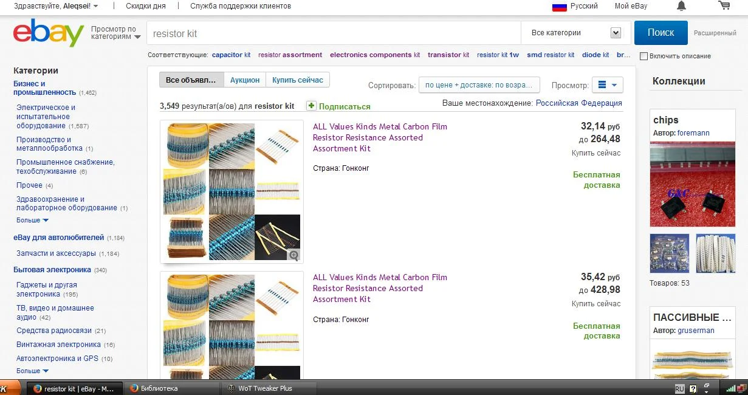Click the RU language indicator in the tray
Image resolution: width=748 pixels, height=395 pixels.
pyautogui.click(x=680, y=388)
